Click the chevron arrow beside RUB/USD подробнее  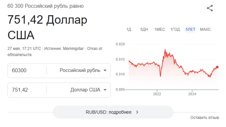click(137, 112)
